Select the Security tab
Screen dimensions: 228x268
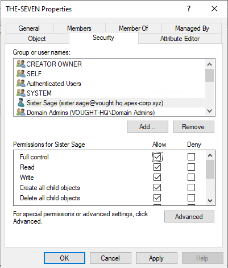[x=103, y=38]
